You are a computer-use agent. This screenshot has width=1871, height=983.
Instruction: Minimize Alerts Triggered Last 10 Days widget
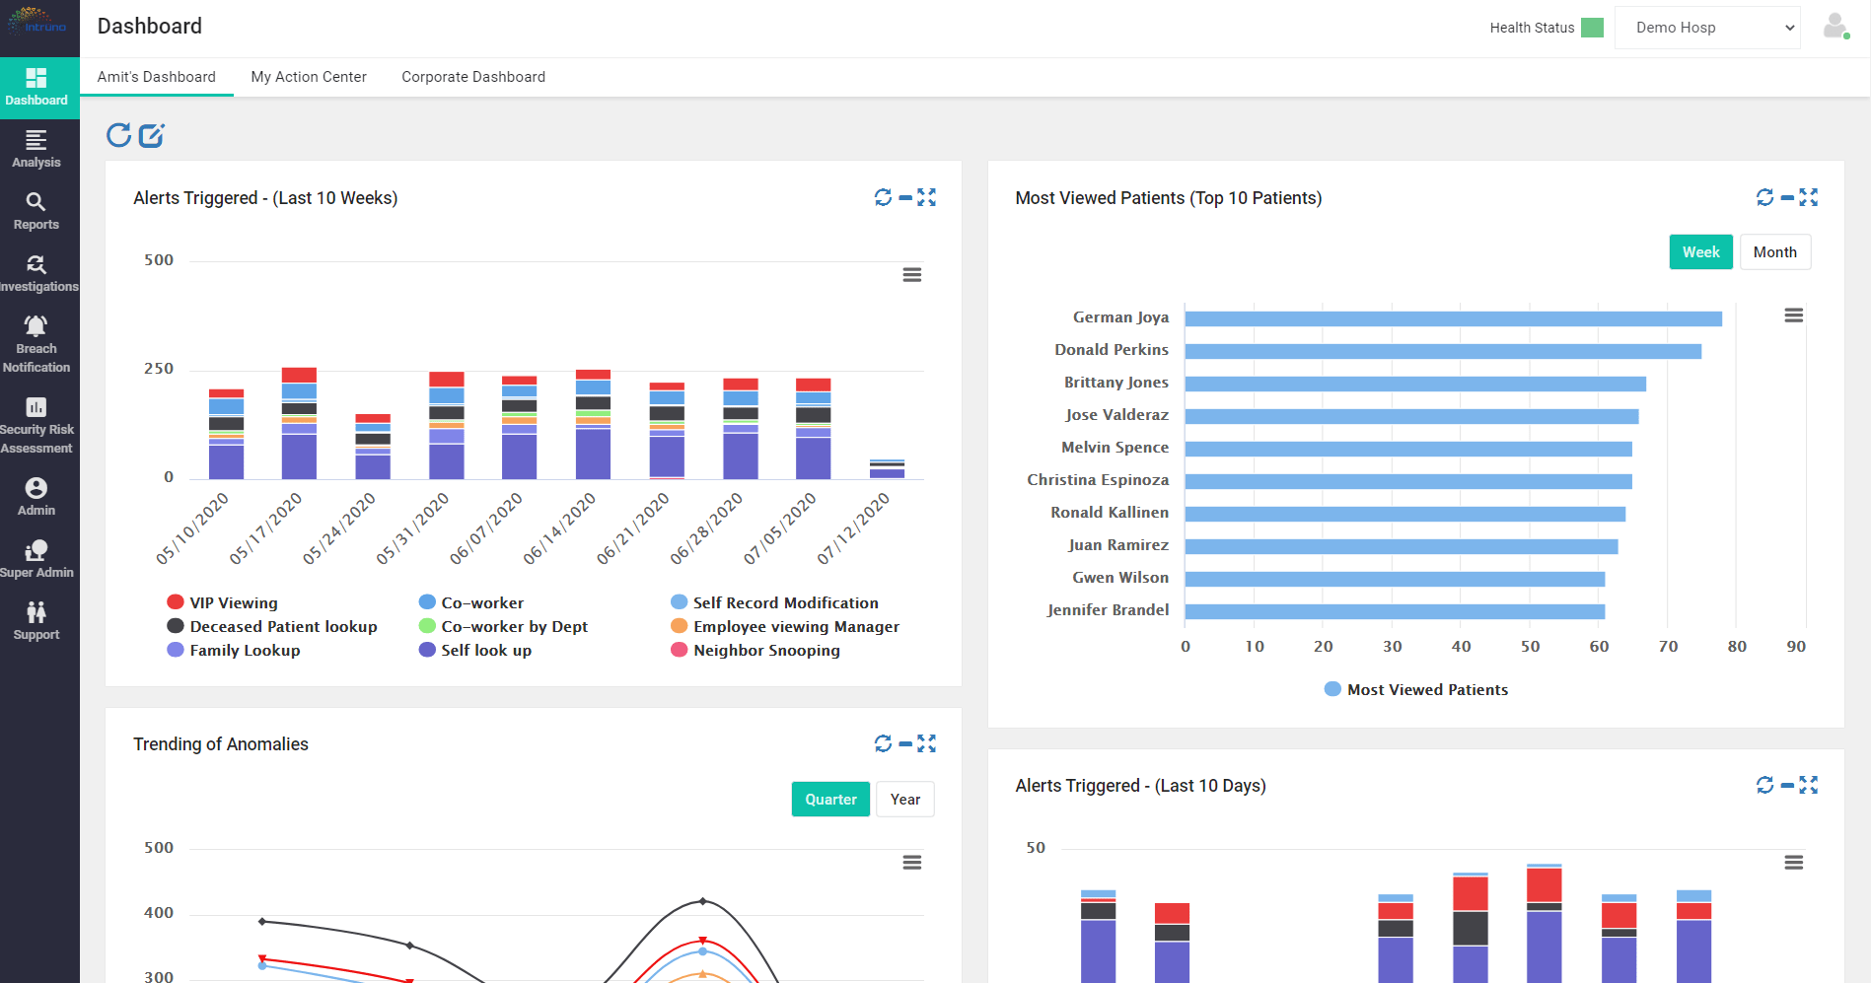[x=1786, y=786]
